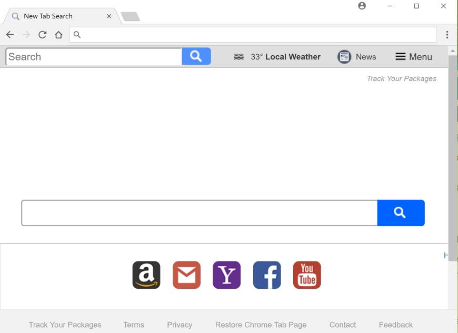Click the News newspaper icon
The image size is (458, 333).
(344, 57)
